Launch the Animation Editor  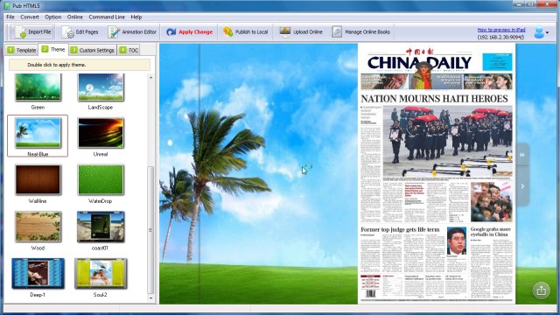click(132, 32)
